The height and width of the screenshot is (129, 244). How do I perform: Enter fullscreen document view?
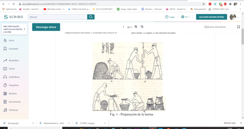(239, 27)
